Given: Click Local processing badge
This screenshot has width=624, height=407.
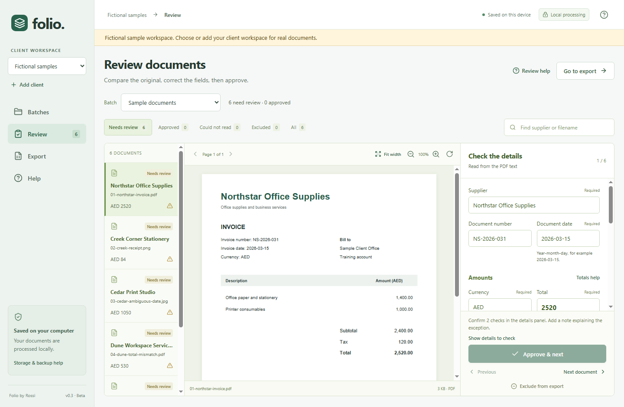Looking at the screenshot, I should pyautogui.click(x=564, y=15).
